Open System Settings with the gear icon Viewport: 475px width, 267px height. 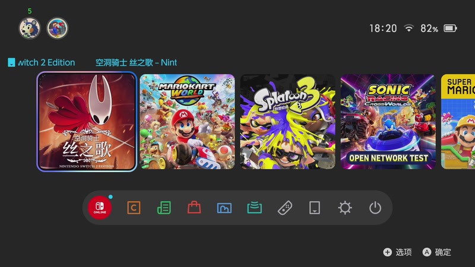(x=345, y=208)
